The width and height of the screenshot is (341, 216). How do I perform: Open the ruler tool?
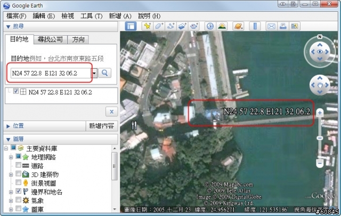[x=255, y=26]
